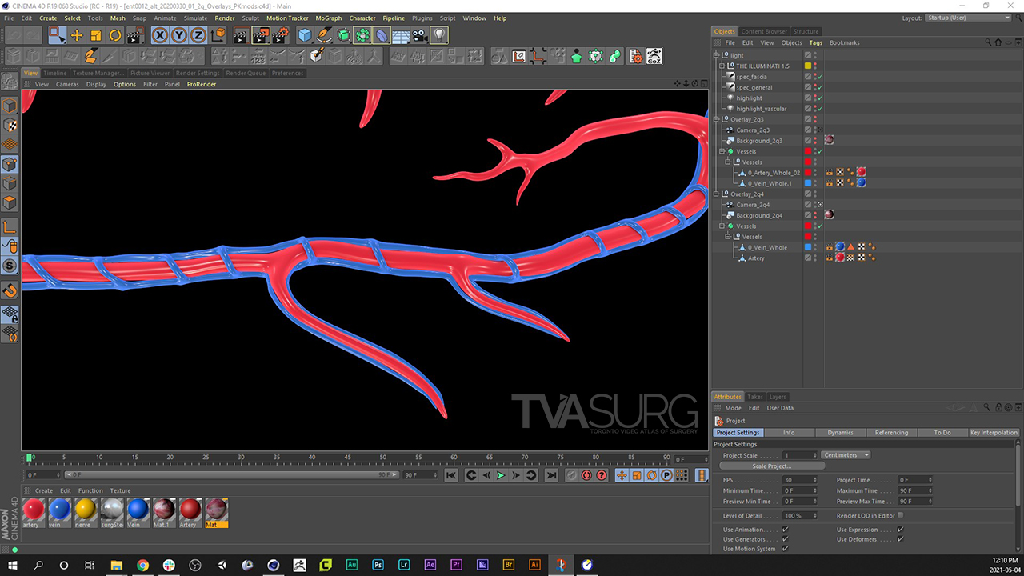The image size is (1024, 576).
Task: Toggle Autokeying button
Action: coord(586,475)
